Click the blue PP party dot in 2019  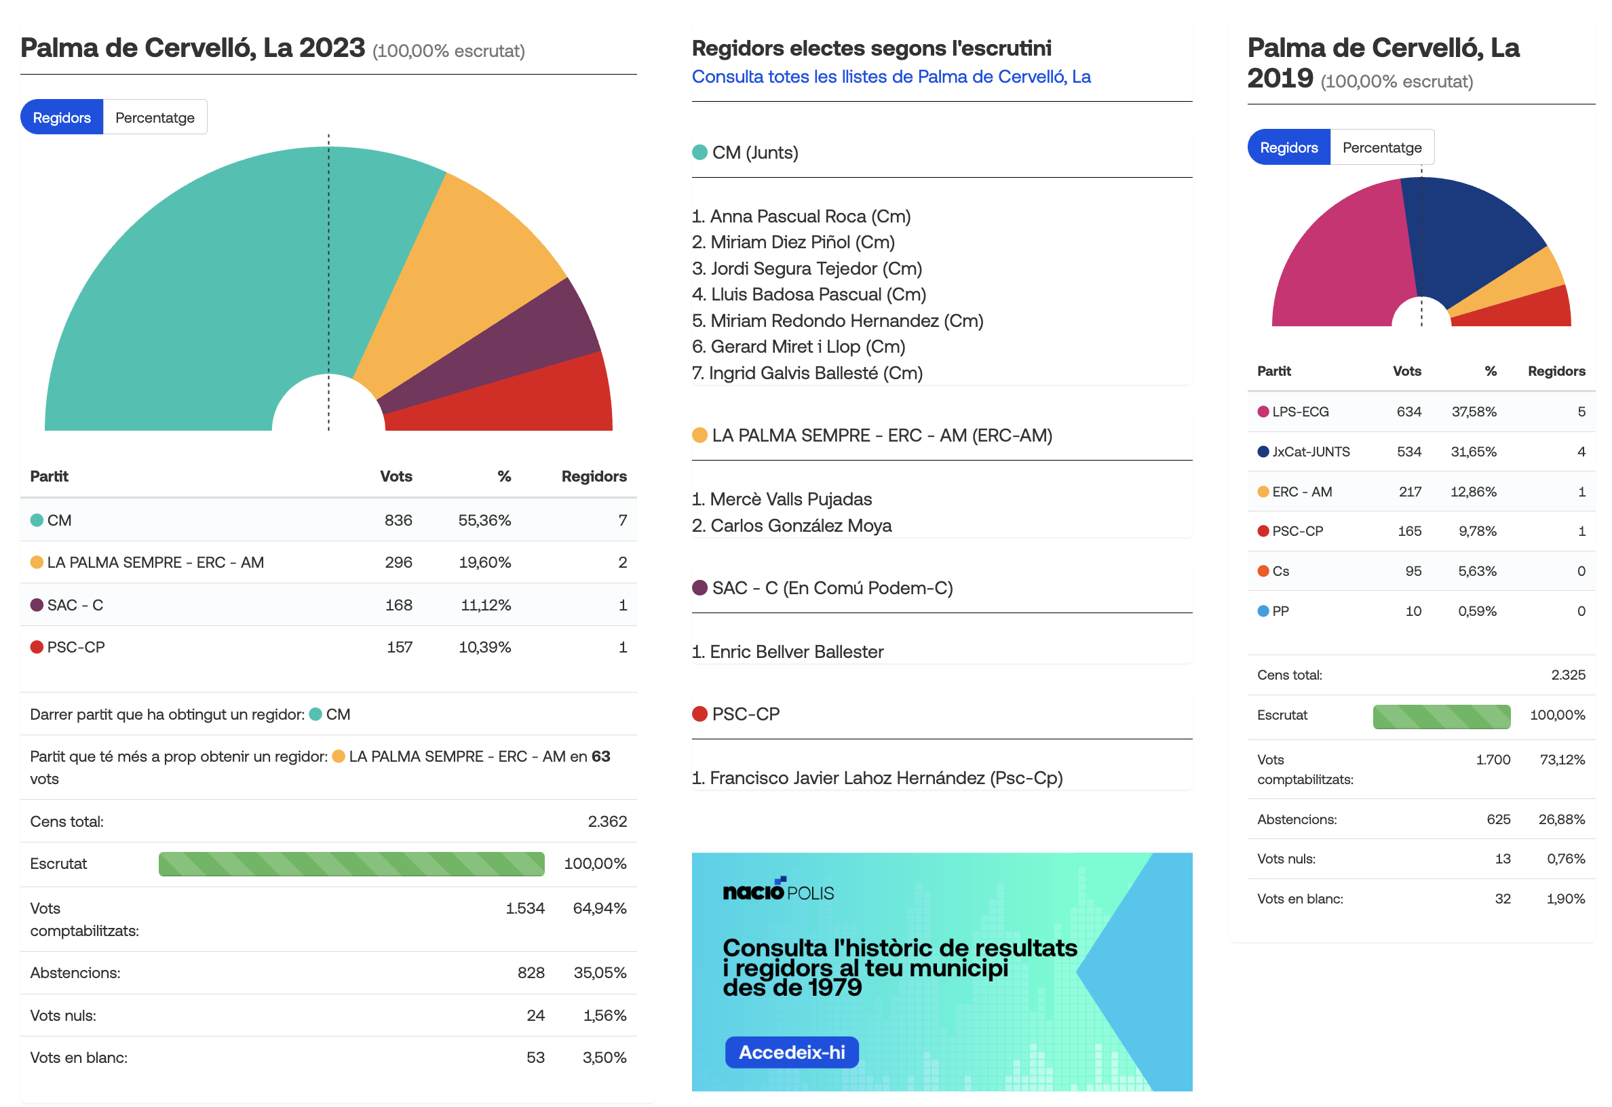tap(1263, 611)
